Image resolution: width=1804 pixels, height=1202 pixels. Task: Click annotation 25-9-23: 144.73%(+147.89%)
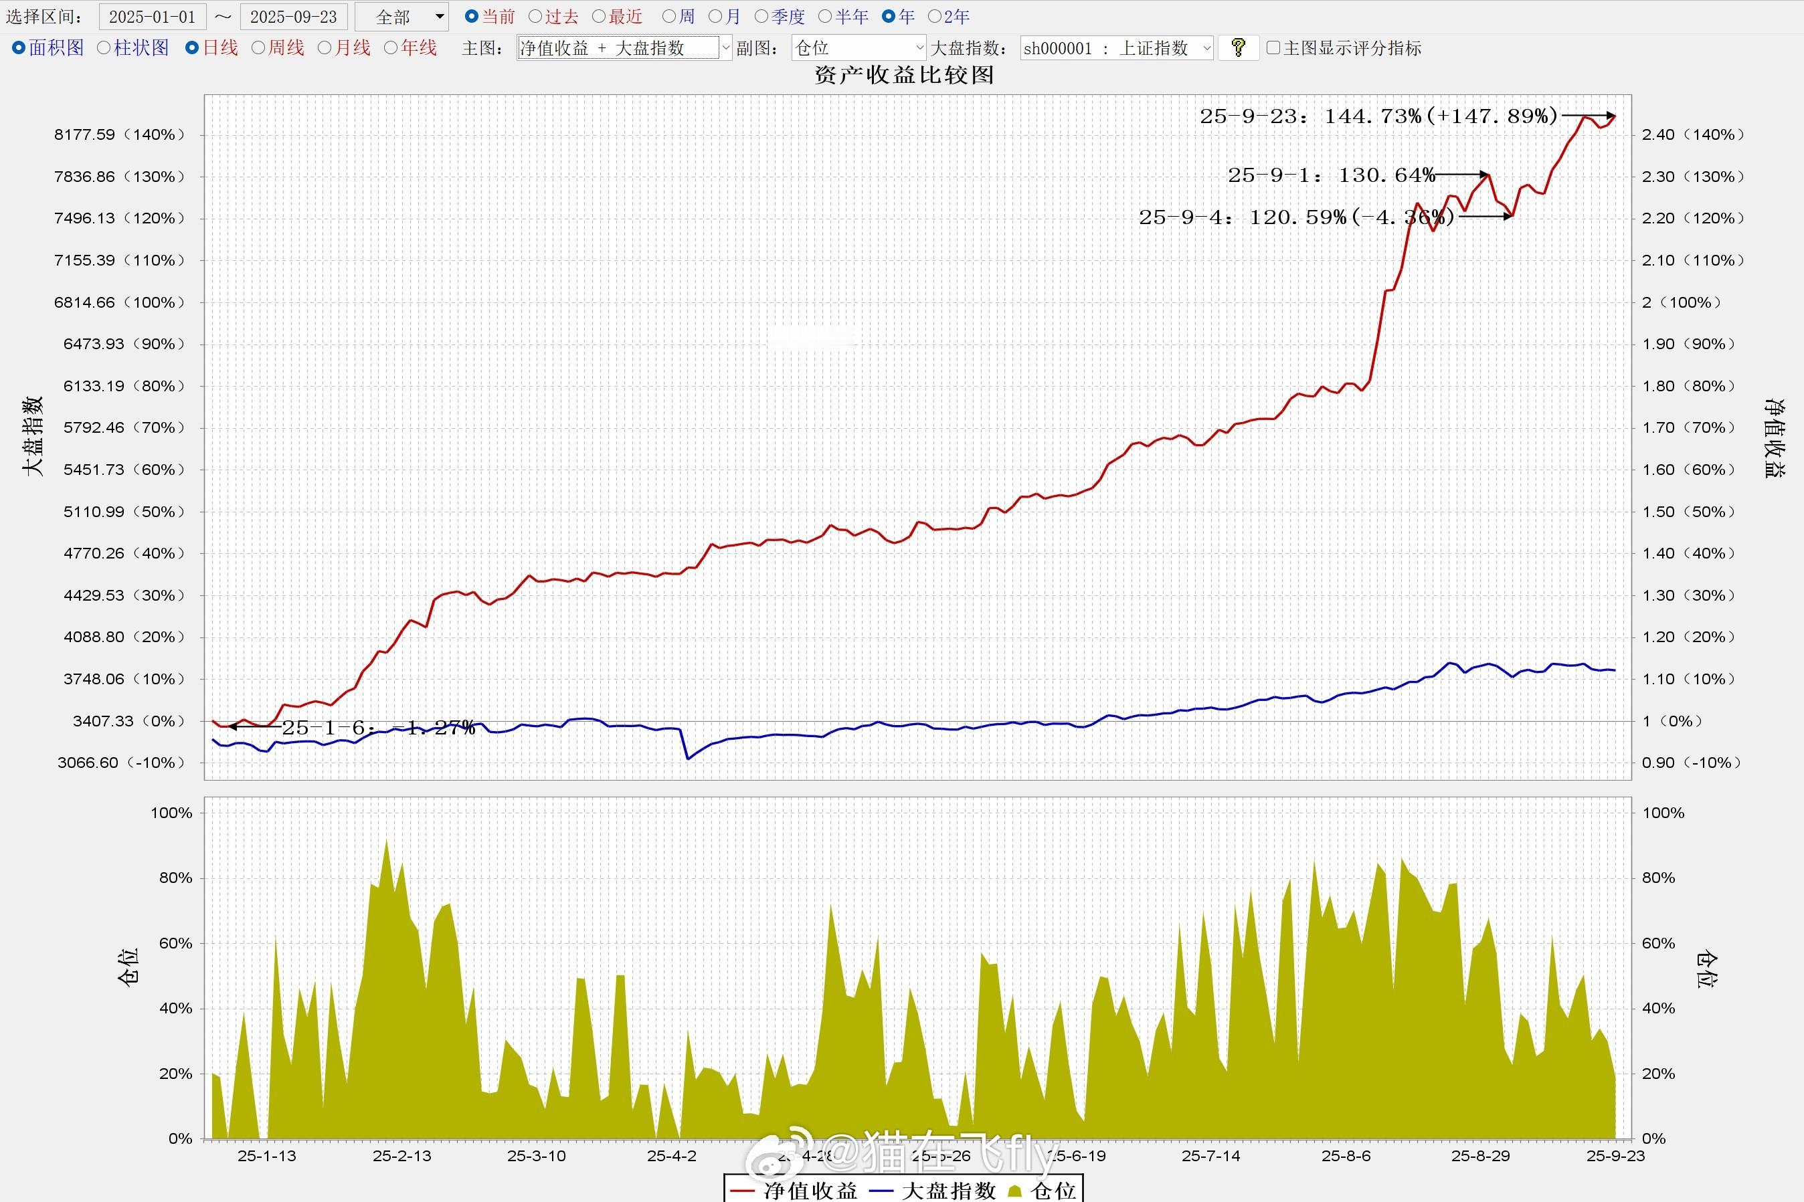tap(1378, 116)
